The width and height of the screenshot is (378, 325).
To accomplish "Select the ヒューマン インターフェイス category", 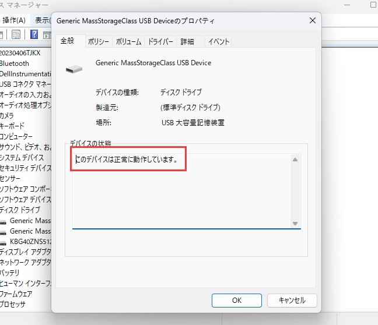I will (x=26, y=283).
